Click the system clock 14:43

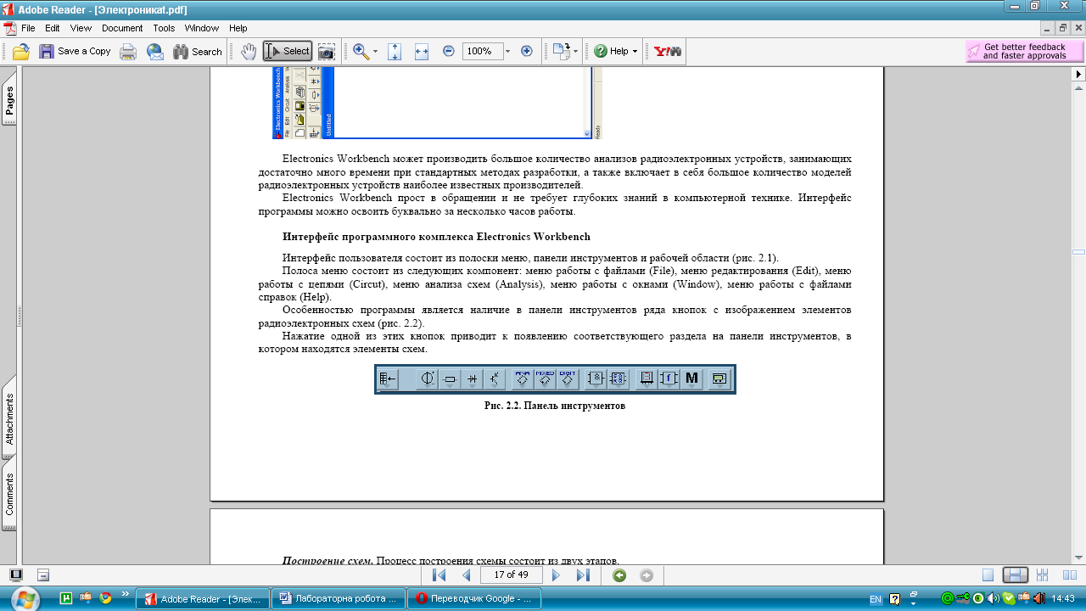1063,599
